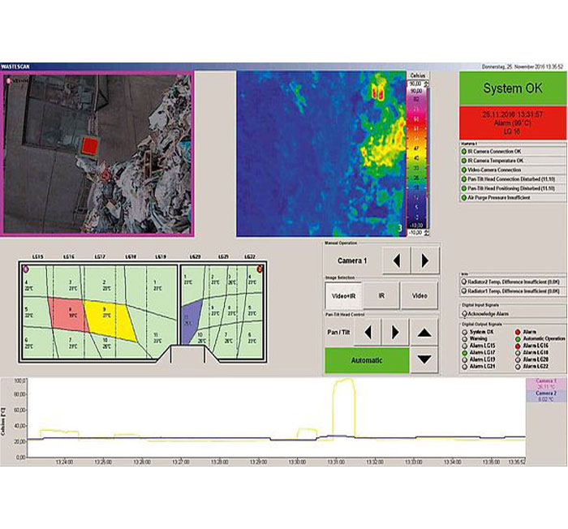Switch image selection to Video
This screenshot has height=529, width=568.
click(x=420, y=296)
